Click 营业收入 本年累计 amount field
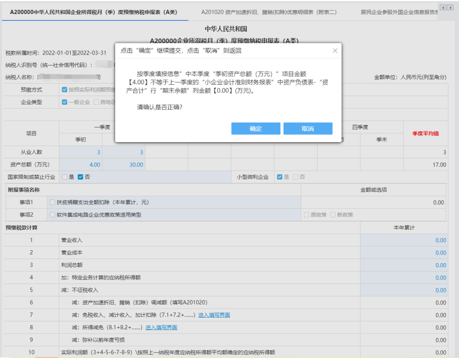The width and height of the screenshot is (459, 358). 403,240
